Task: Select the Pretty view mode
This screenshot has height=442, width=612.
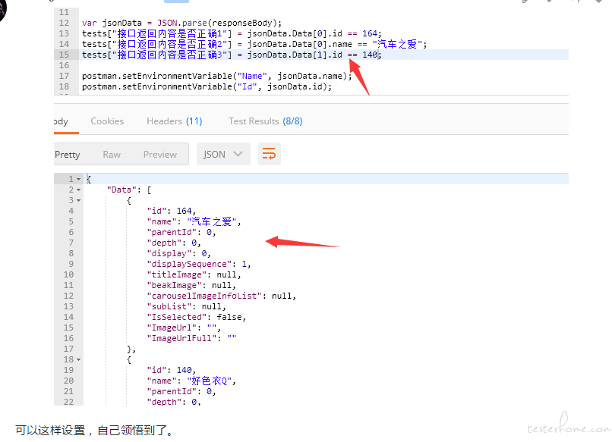Action: (68, 155)
